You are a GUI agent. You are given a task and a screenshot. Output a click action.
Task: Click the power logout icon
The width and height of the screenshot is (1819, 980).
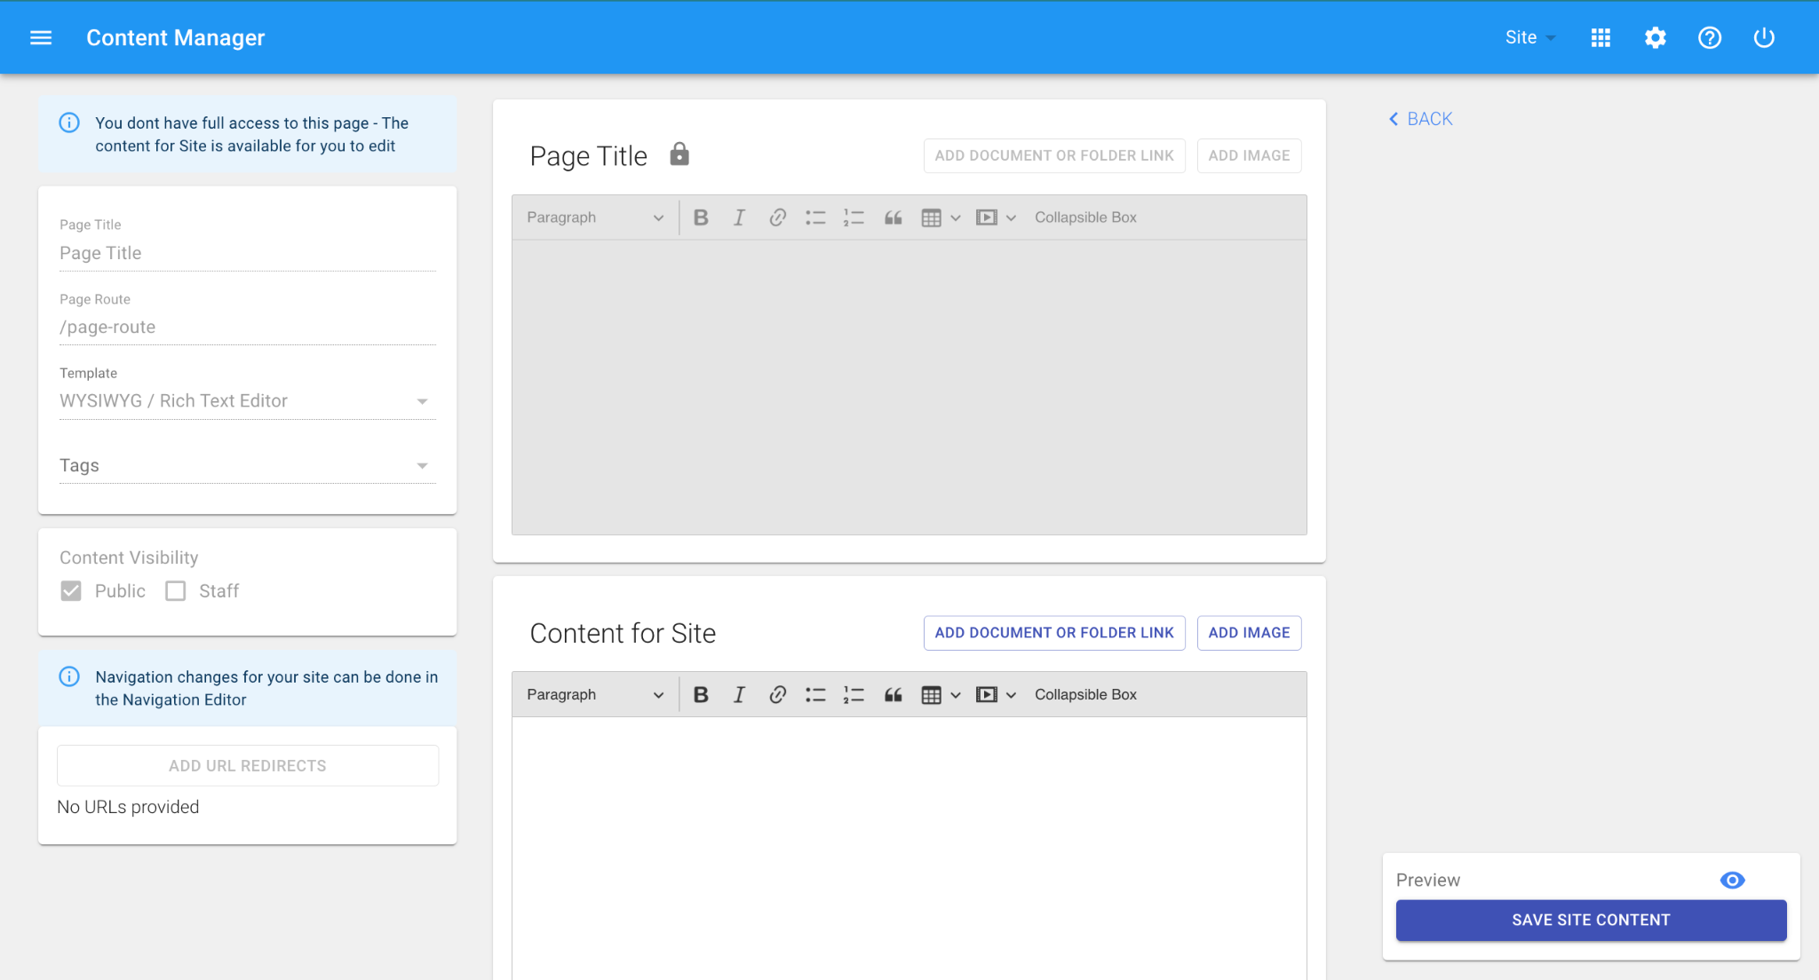click(1764, 37)
